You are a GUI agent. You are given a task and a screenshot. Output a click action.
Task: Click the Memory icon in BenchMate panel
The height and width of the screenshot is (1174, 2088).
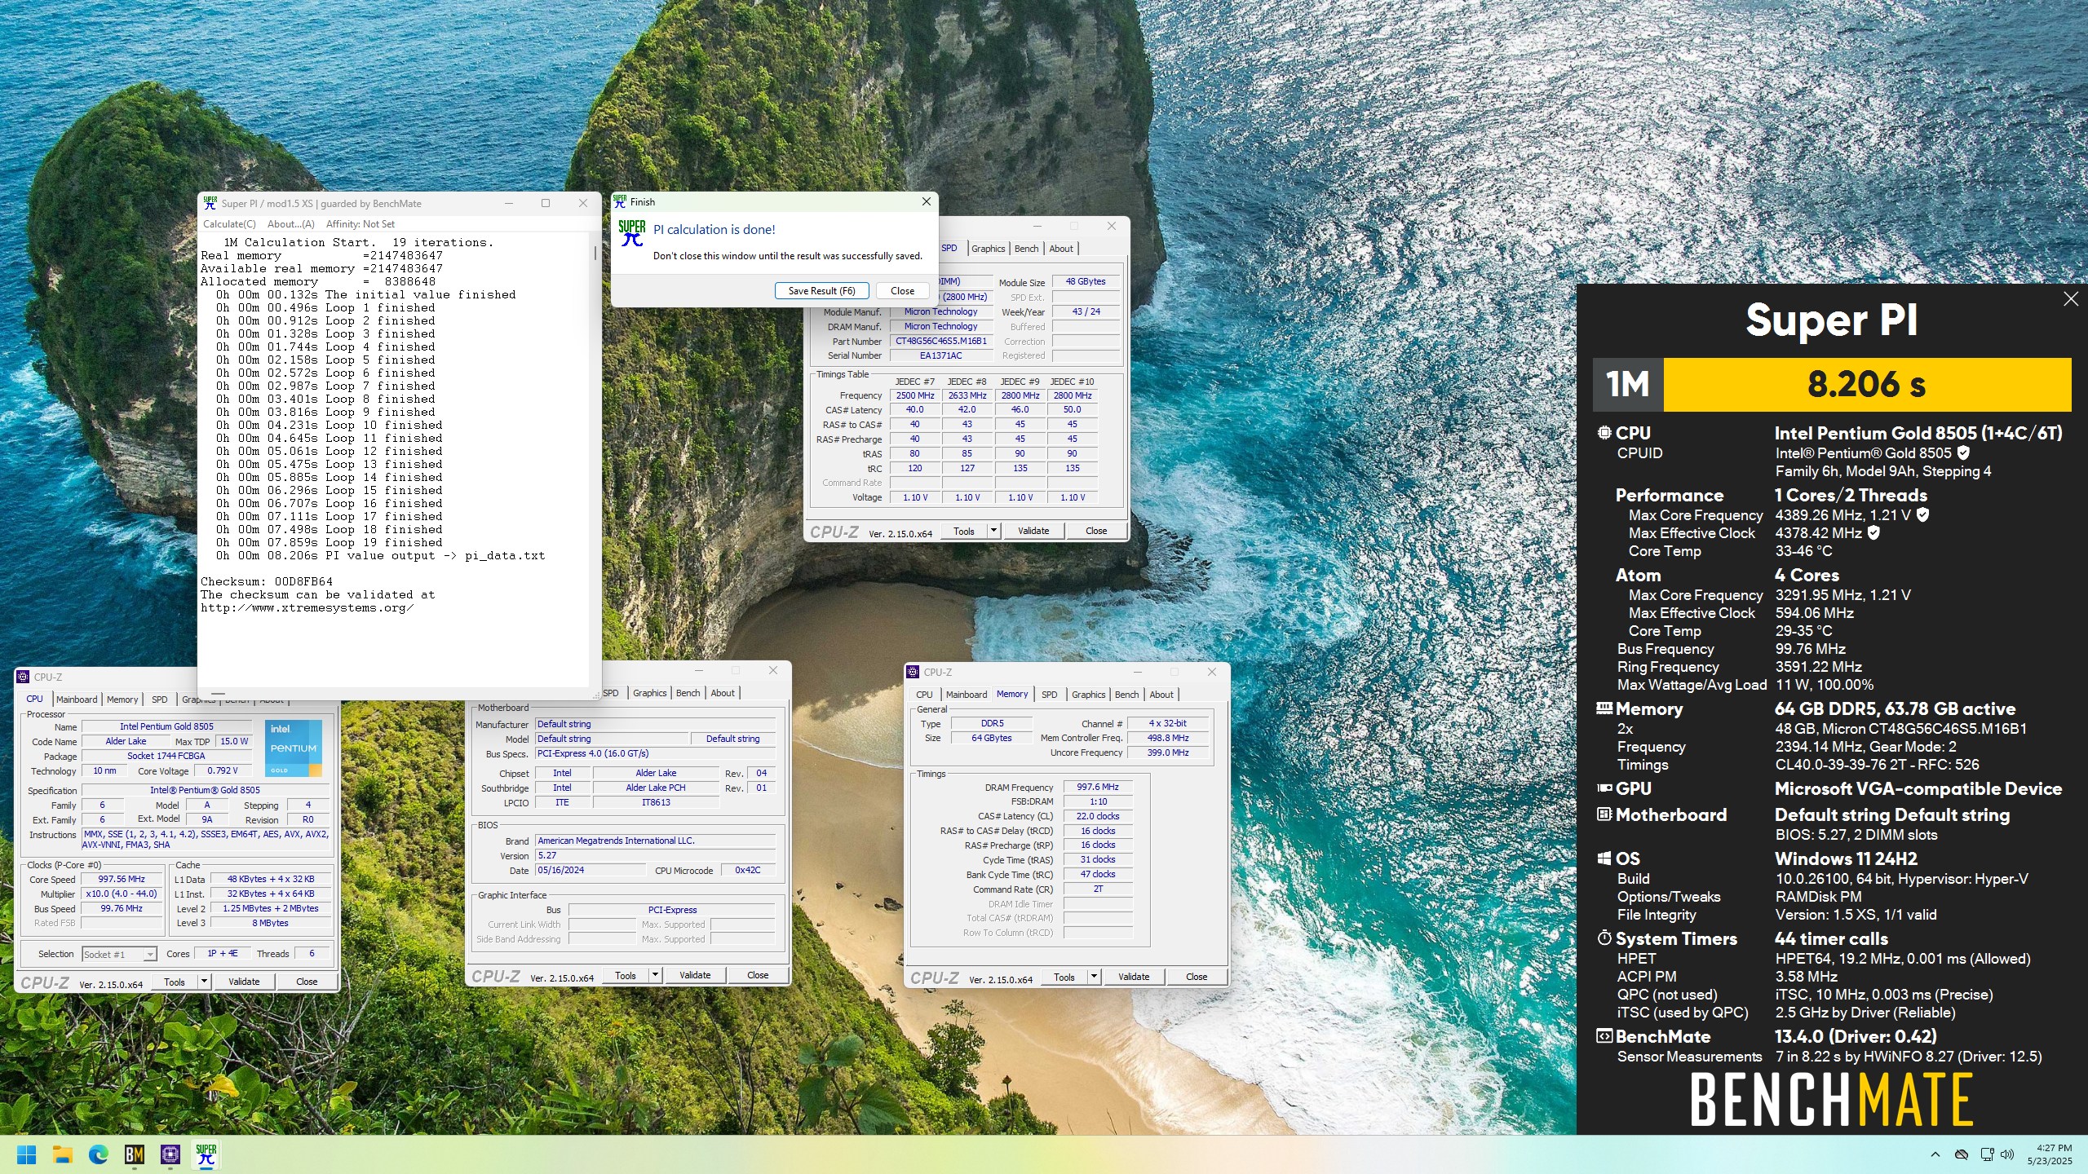(x=1604, y=708)
